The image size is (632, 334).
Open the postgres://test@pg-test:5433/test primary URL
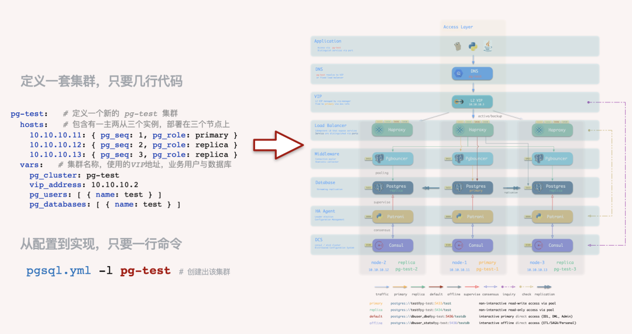421,304
